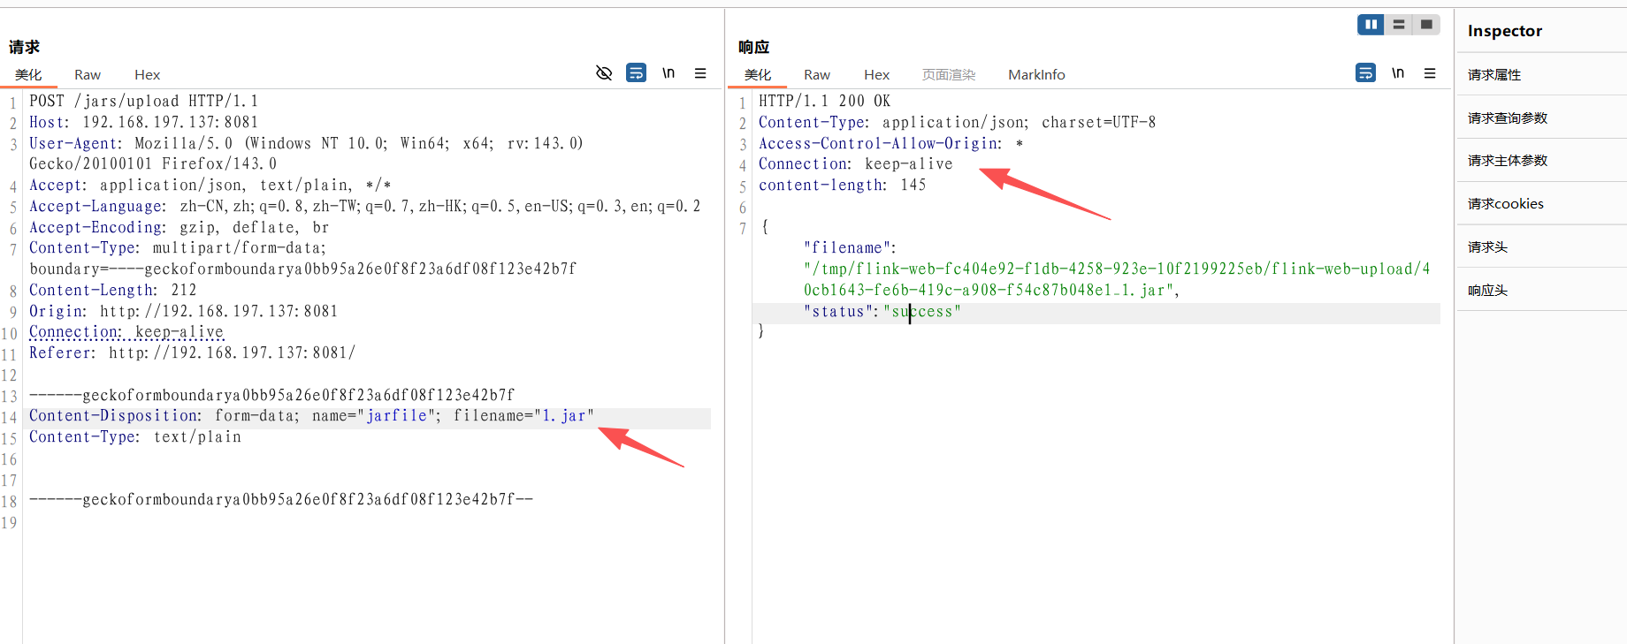
Task: Open the request Raw tab
Action: tap(88, 75)
